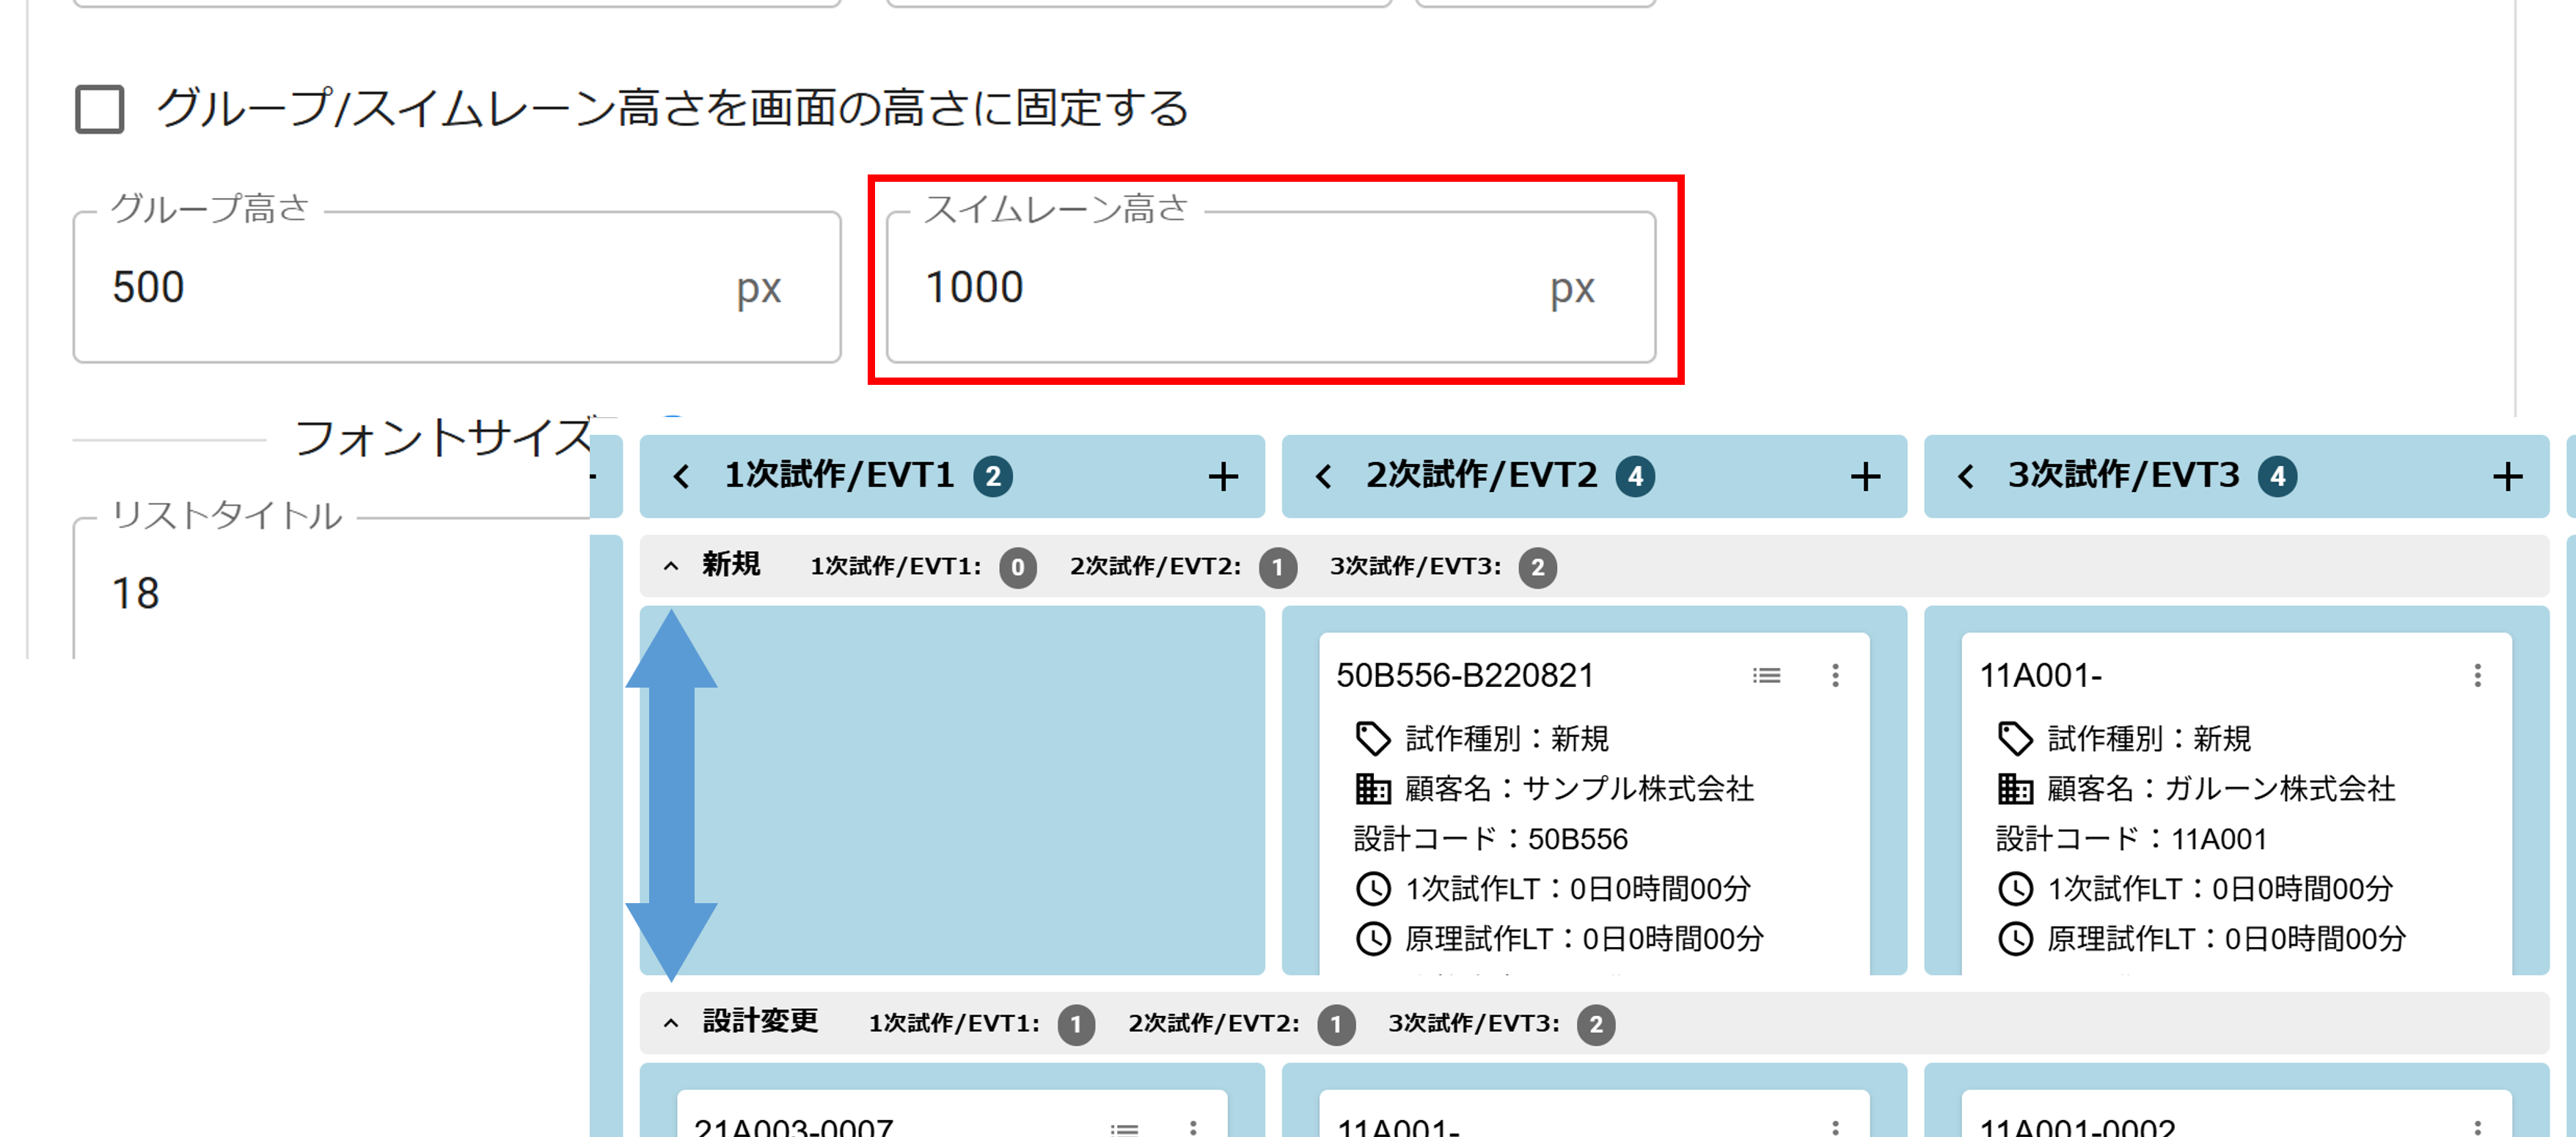Click 試作種別：新規 on card 50B556-B220821
The image size is (2576, 1137).
1507,738
